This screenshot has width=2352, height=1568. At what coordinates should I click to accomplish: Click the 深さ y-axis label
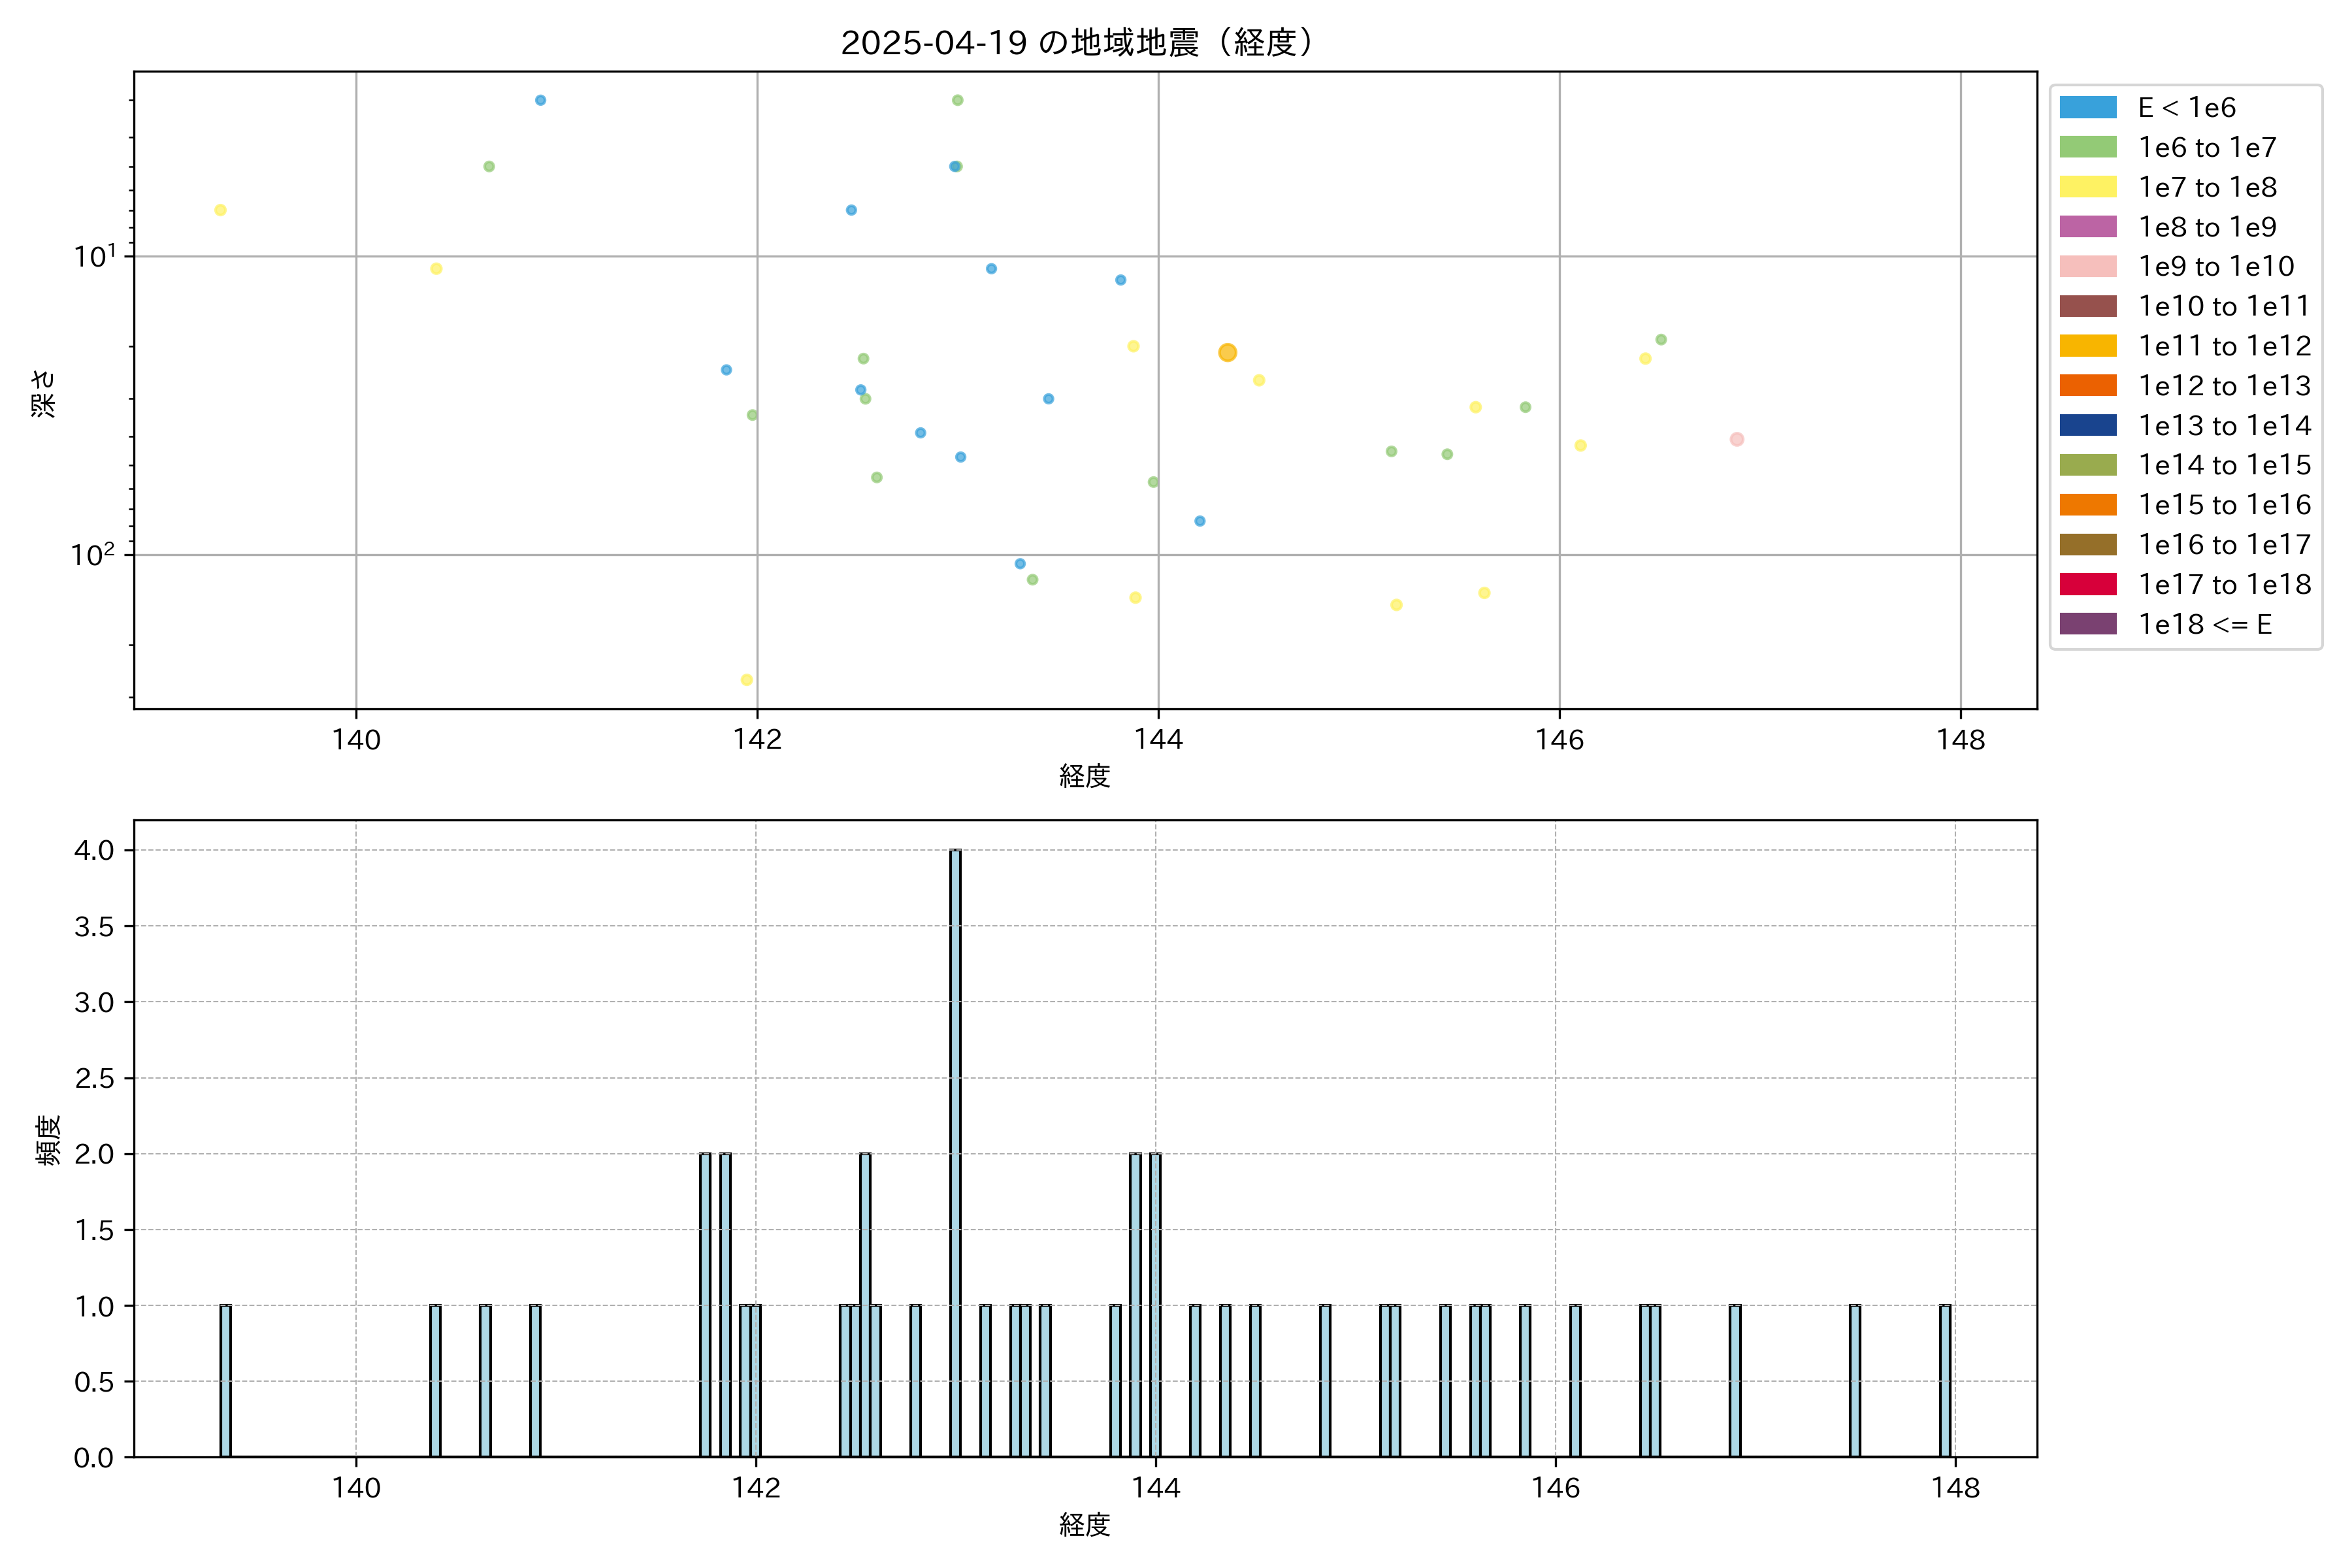coord(44,393)
